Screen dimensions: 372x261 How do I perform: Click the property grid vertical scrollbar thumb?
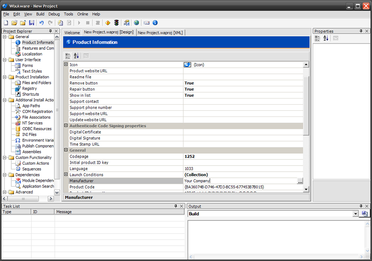[x=306, y=106]
